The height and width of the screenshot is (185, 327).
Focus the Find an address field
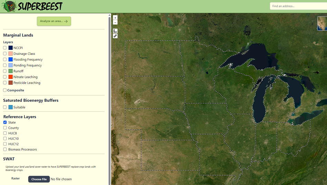[x=298, y=6]
